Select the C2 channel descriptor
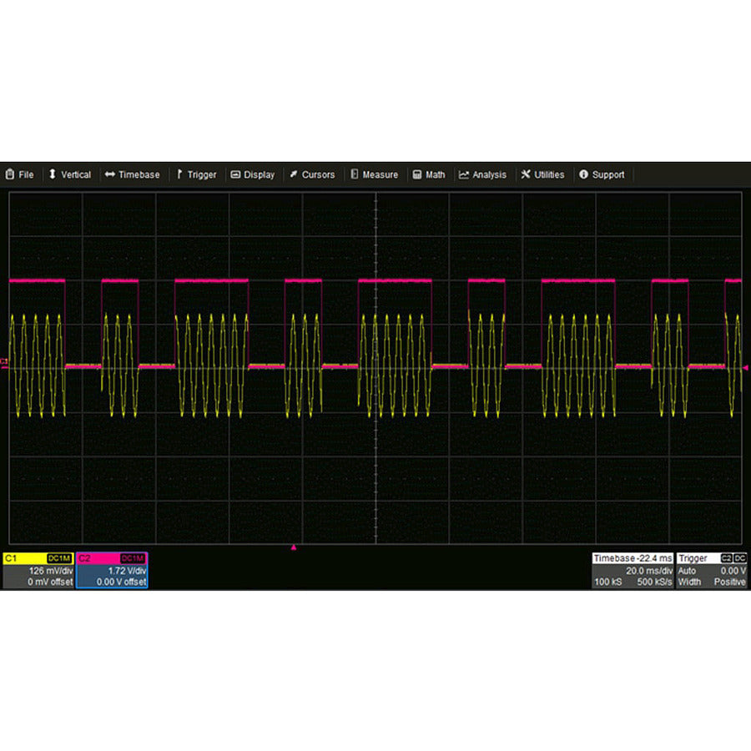Screen dimensions: 751x751 111,570
